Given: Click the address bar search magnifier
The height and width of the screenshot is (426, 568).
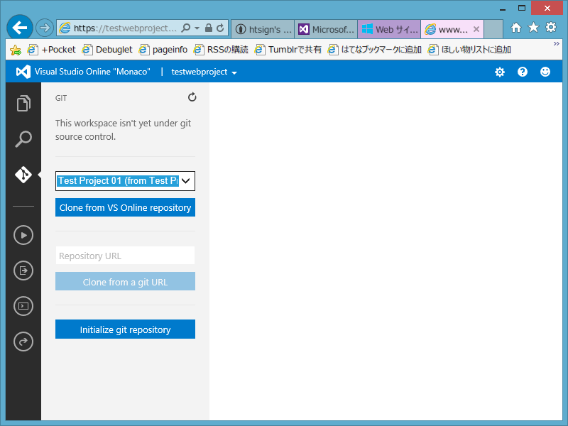Looking at the screenshot, I should [186, 28].
